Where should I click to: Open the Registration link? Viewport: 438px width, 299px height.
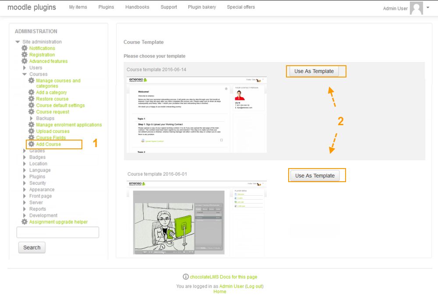coord(42,54)
